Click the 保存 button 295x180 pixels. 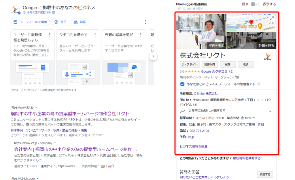click(228, 65)
